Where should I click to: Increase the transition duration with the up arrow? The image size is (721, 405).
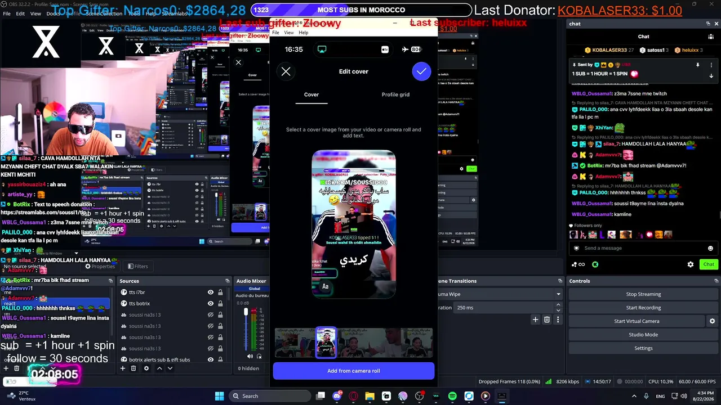point(558,305)
